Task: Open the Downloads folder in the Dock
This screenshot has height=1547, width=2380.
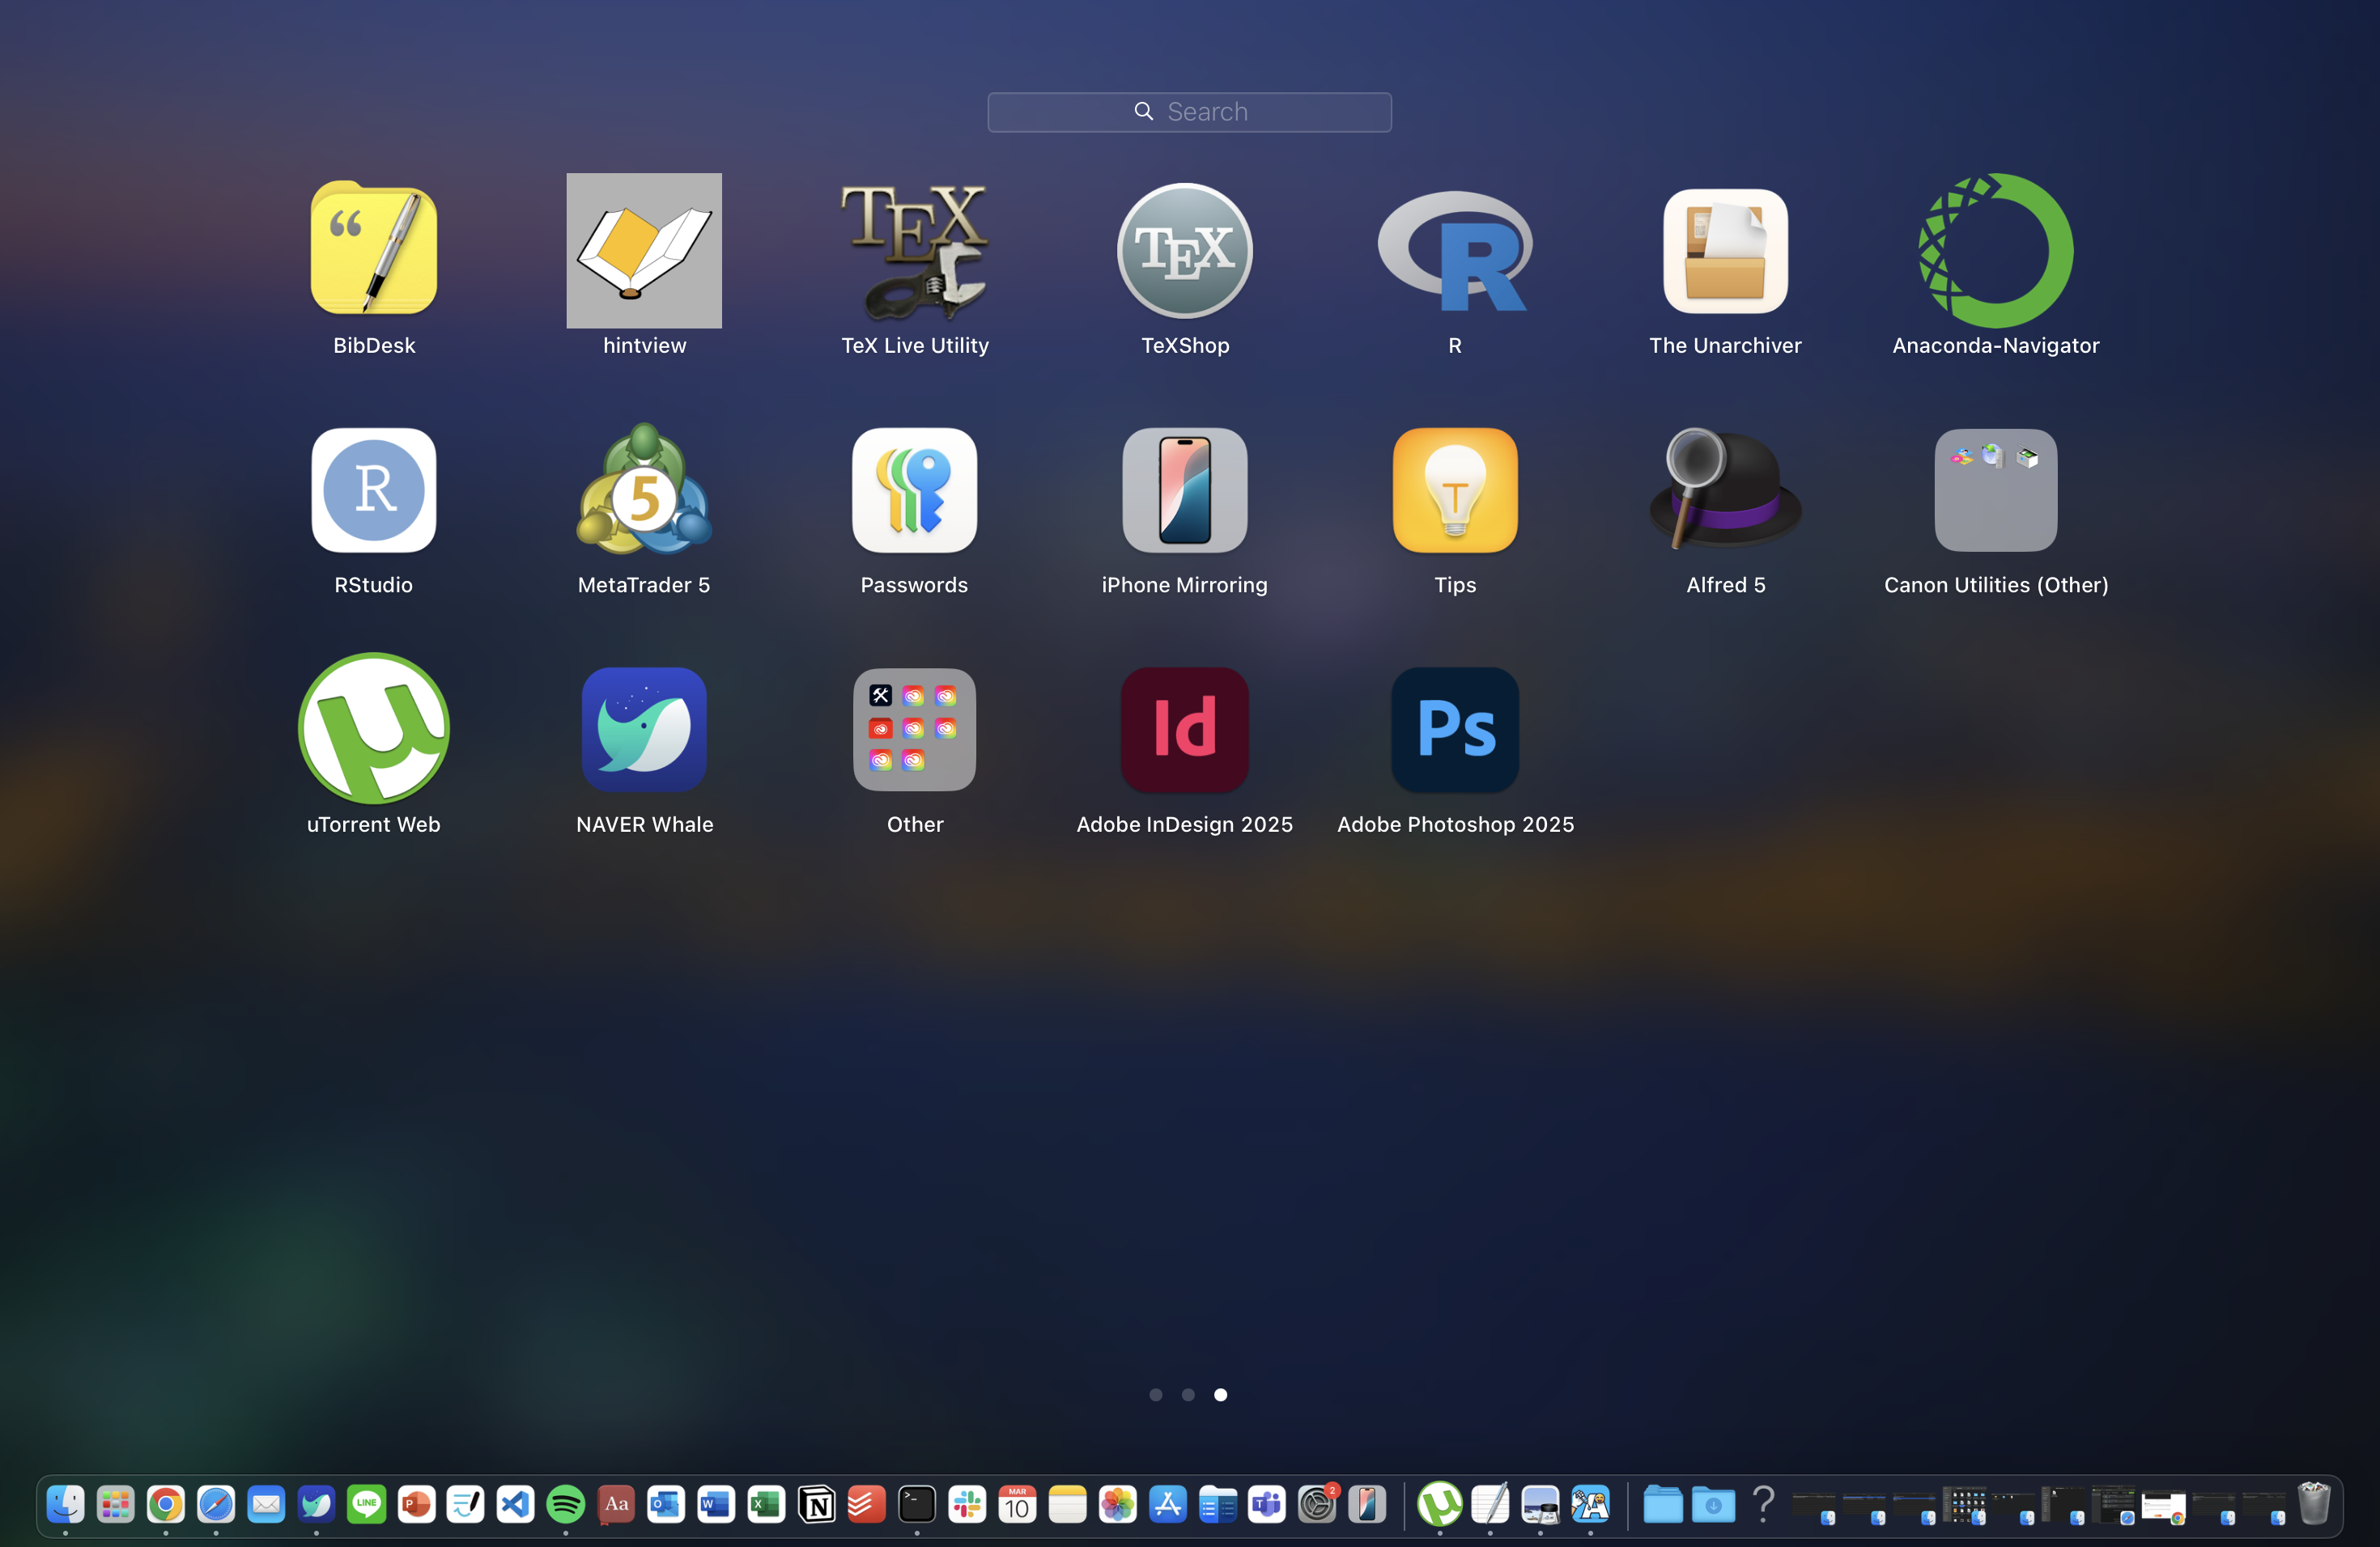Action: pos(1713,1503)
